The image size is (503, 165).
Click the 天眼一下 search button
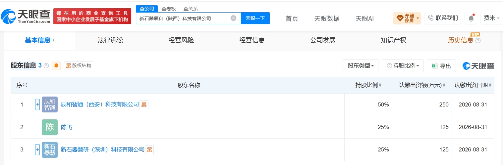click(x=255, y=18)
